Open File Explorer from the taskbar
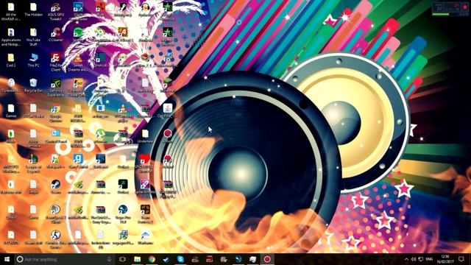Screen dimensions: 471x265 coord(138,259)
